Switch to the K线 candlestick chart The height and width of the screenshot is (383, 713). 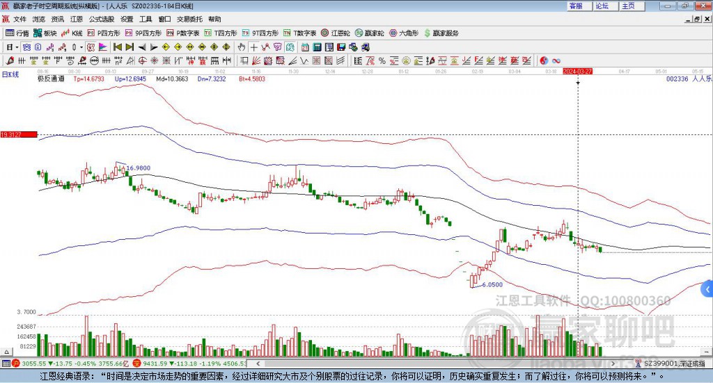pyautogui.click(x=72, y=33)
